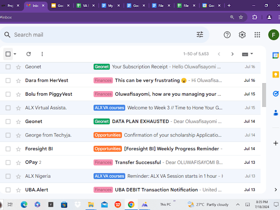Open Google Keep side panel
The height and width of the screenshot is (210, 280).
(x=276, y=74)
